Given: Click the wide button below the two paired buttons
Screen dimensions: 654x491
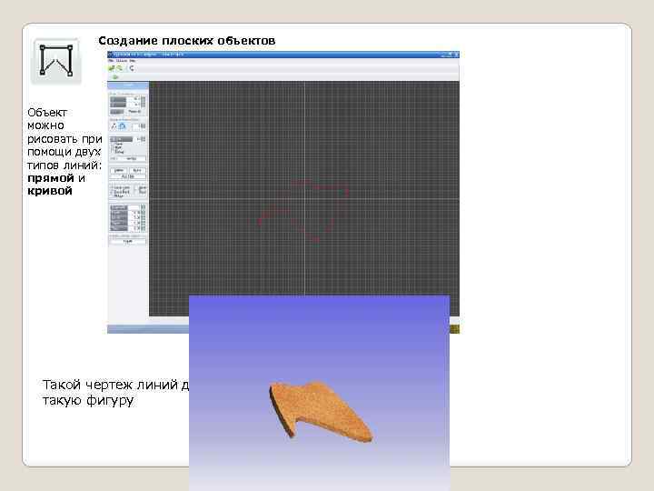Looking at the screenshot, I should [x=128, y=176].
